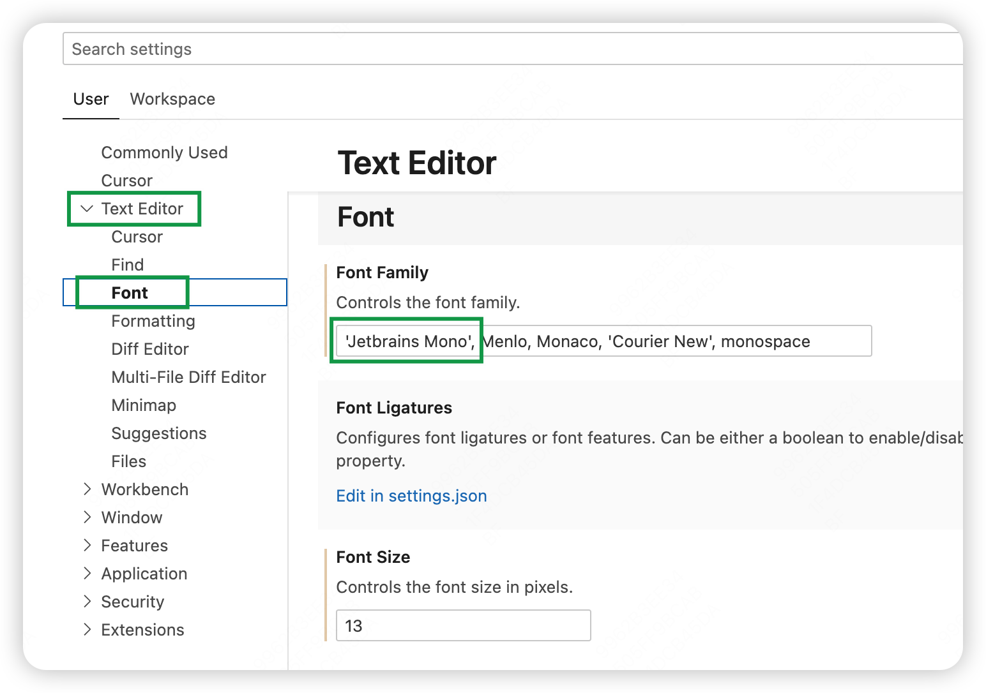Collapse the Text Editor chevron
Viewport: 986px width, 693px height.
pyautogui.click(x=87, y=209)
